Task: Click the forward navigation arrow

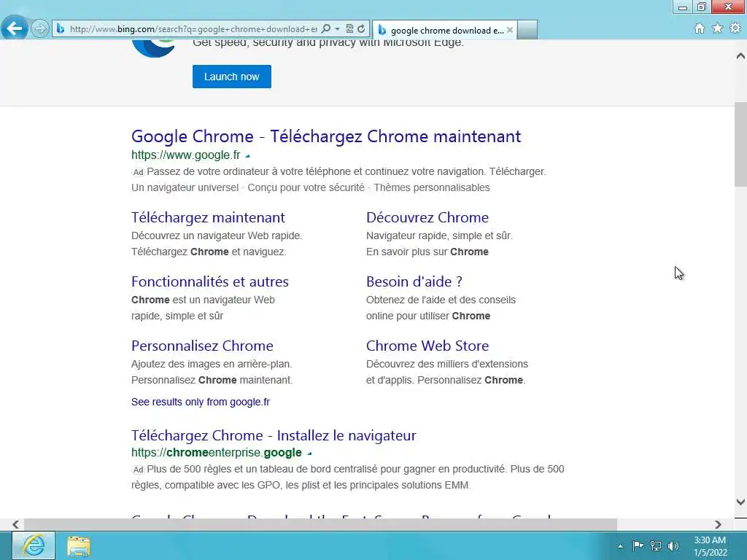Action: tap(41, 28)
